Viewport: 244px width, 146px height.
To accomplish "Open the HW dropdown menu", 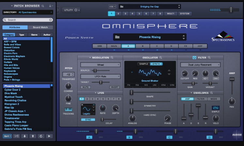I will coord(112,6).
